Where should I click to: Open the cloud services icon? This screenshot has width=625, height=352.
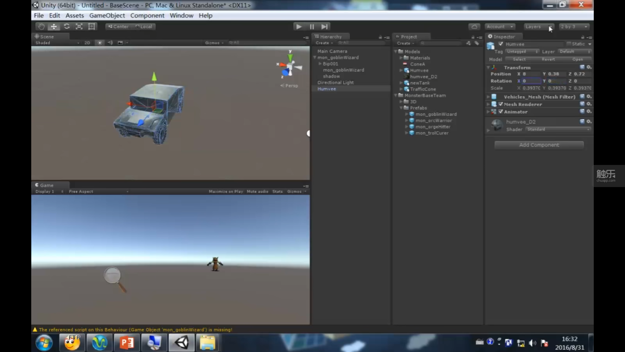pos(474,26)
